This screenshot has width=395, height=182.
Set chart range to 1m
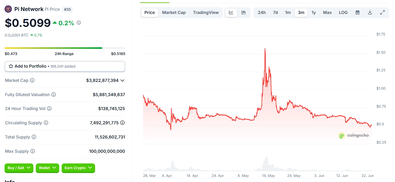coord(288,12)
